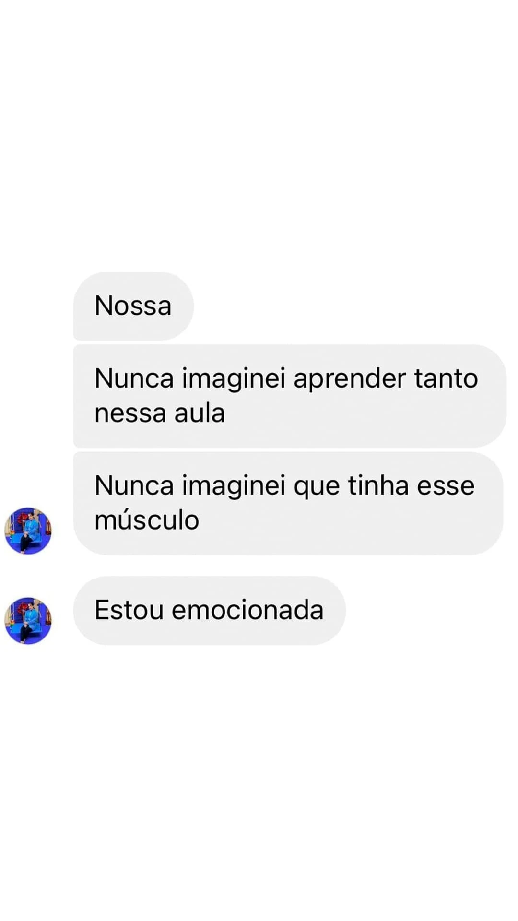Click the word emocionada
The height and width of the screenshot is (921, 518).
pyautogui.click(x=247, y=610)
